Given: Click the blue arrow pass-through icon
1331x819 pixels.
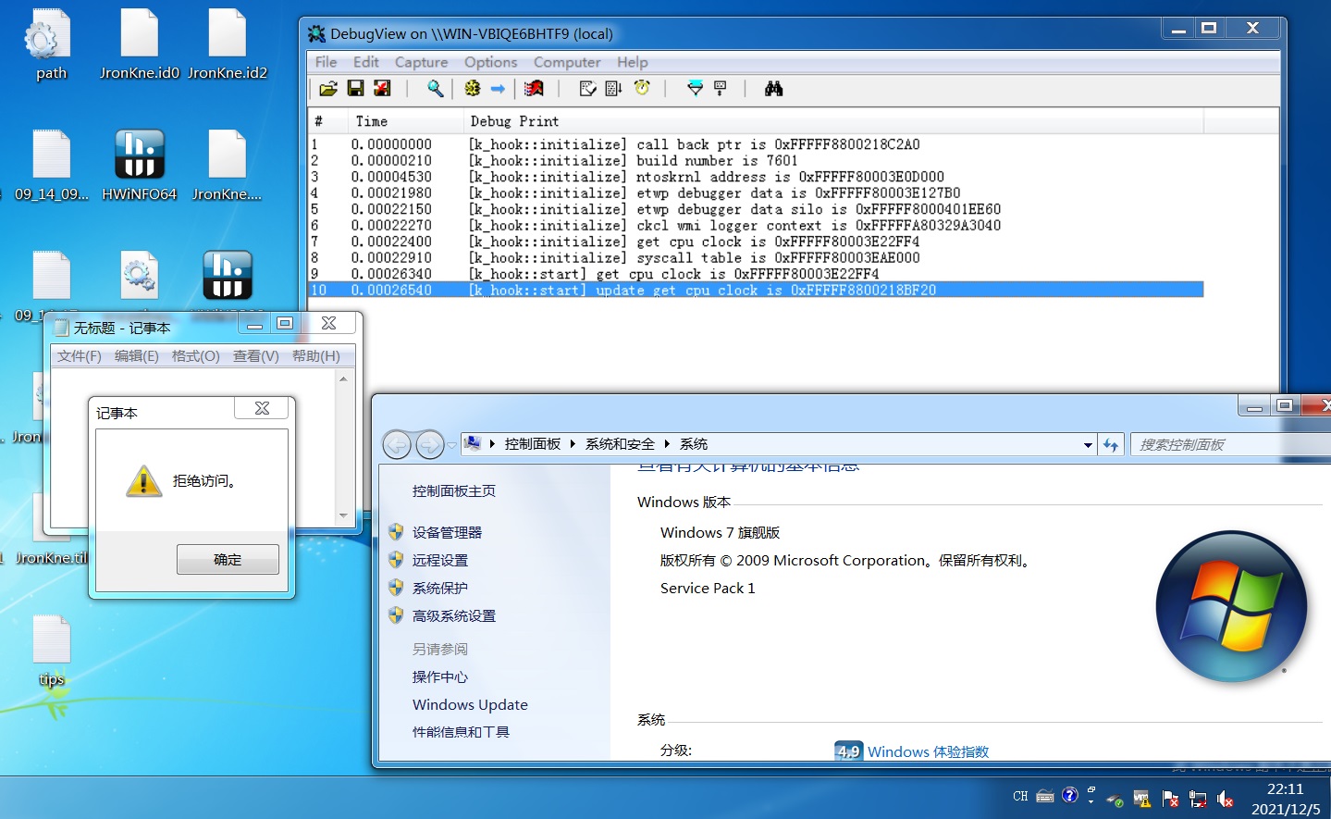Looking at the screenshot, I should (498, 89).
